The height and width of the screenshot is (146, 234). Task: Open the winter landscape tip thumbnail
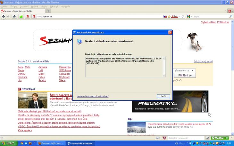pyautogui.click(x=137, y=127)
